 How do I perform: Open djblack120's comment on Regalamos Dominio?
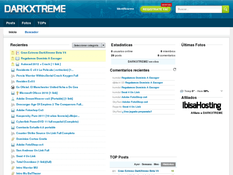coord(144,83)
